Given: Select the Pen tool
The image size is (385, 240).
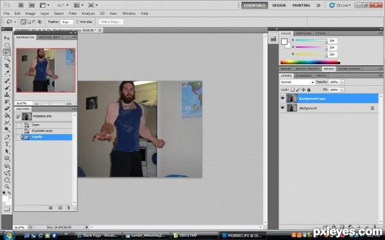Looking at the screenshot, I should click(x=7, y=137).
